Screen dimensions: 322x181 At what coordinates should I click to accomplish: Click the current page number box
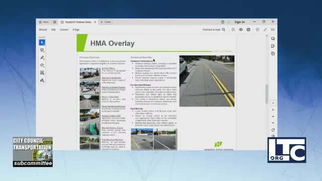pyautogui.click(x=273, y=103)
